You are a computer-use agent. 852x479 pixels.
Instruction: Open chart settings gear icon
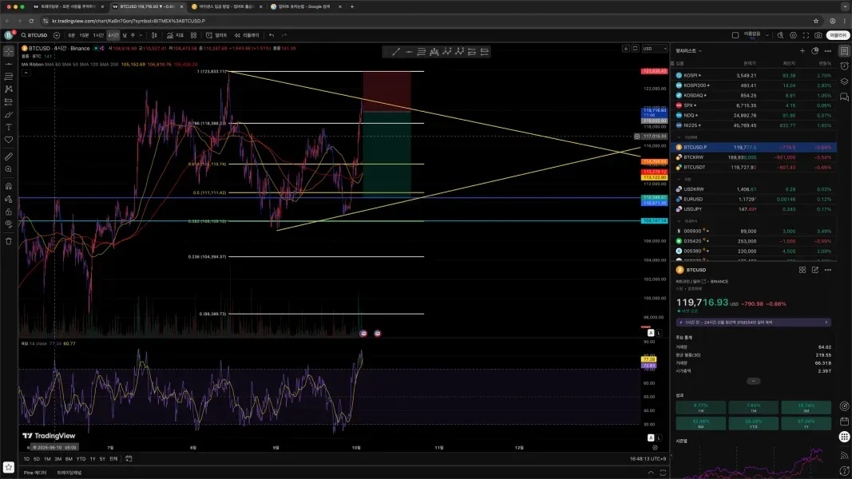791,35
